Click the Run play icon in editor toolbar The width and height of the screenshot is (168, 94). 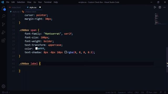[x=155, y=7]
